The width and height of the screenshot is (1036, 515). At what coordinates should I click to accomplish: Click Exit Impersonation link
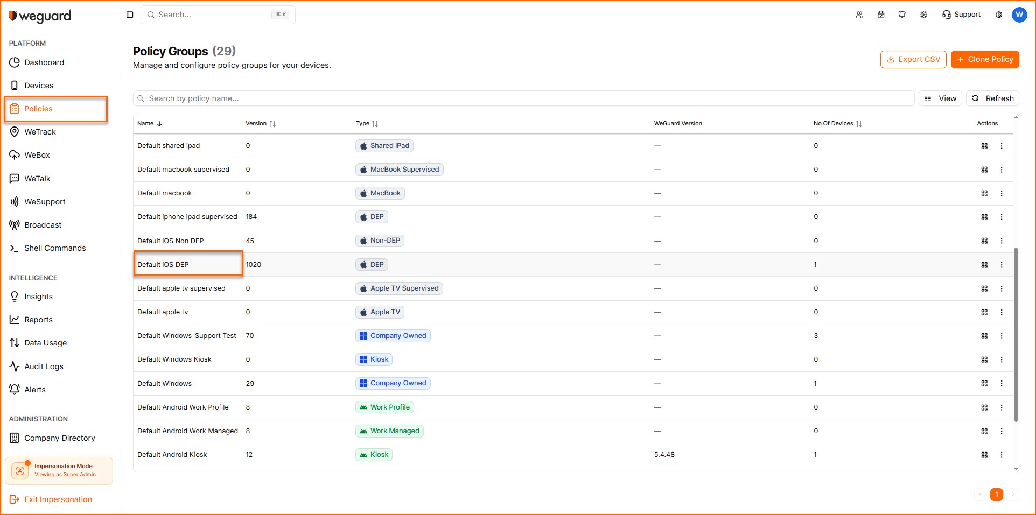(x=58, y=499)
